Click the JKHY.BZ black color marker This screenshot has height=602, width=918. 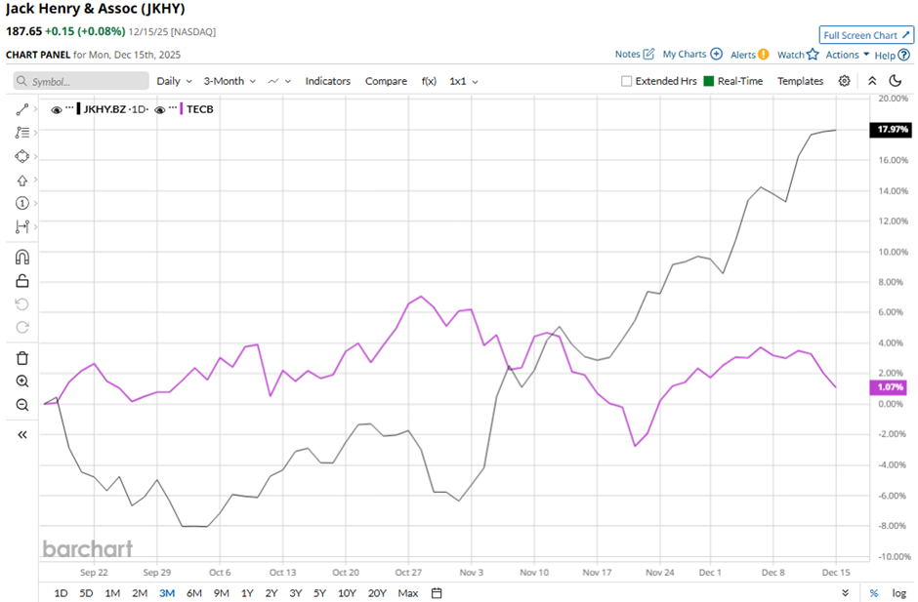coord(78,109)
